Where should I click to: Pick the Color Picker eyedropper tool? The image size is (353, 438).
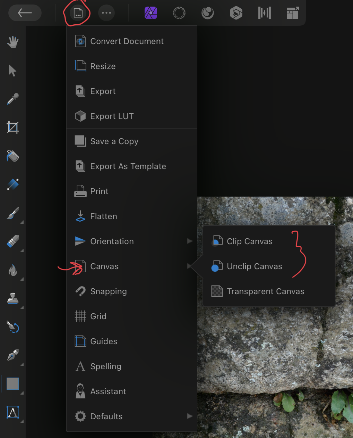pyautogui.click(x=13, y=99)
